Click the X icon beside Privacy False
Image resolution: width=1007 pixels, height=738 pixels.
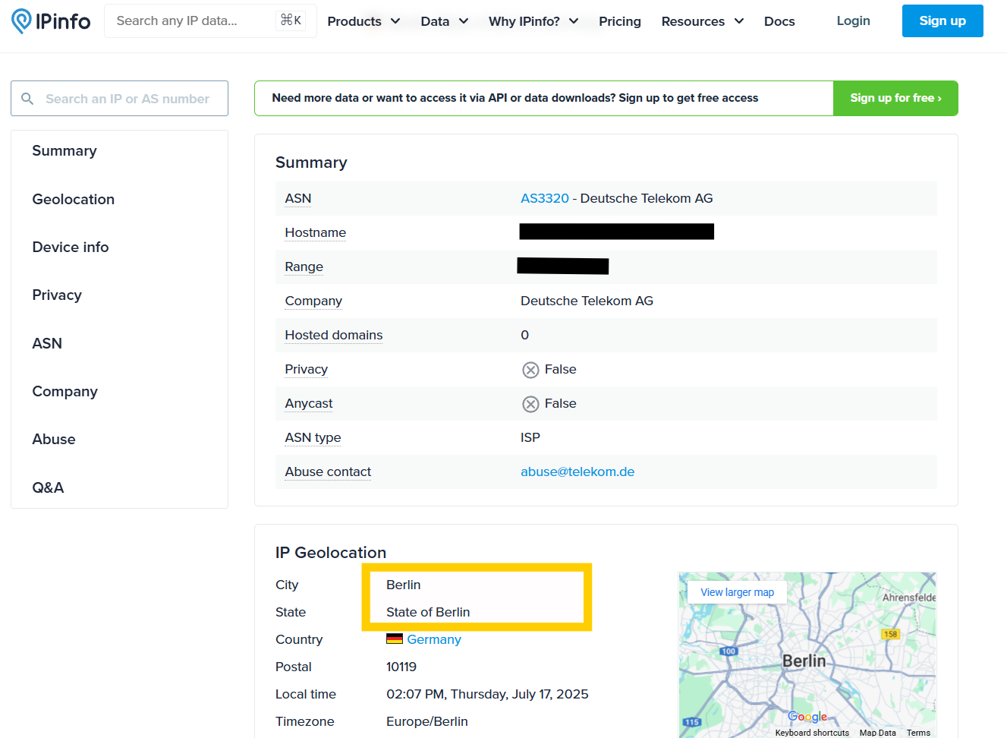click(x=530, y=370)
